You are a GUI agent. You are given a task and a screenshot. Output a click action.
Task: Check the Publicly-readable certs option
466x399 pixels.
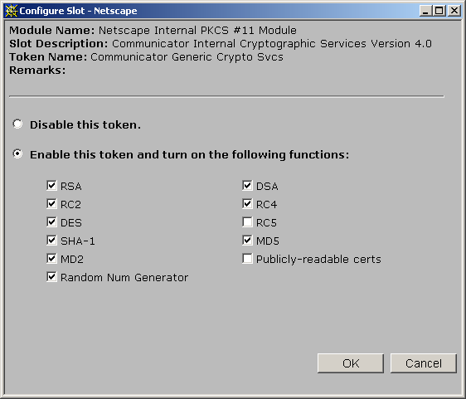(247, 258)
